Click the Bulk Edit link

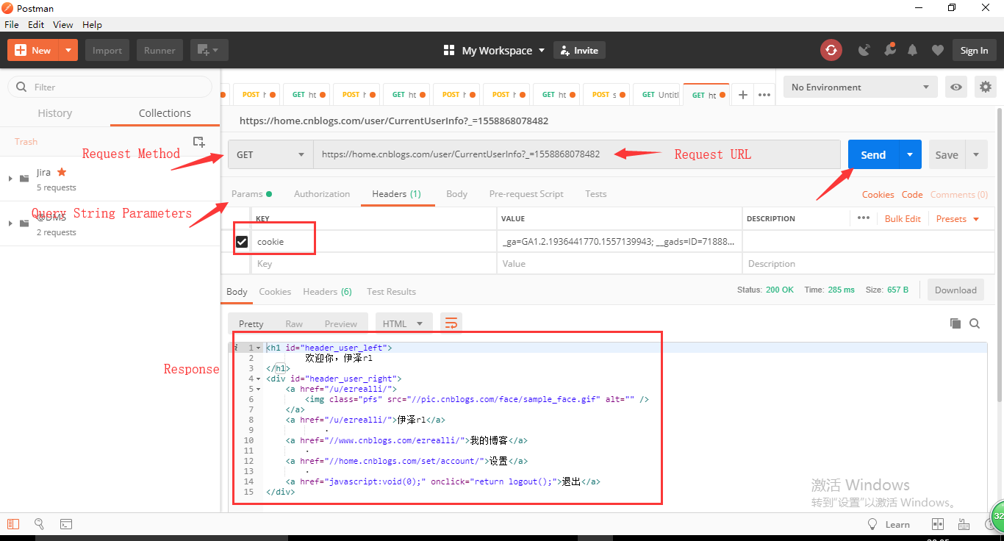tap(903, 219)
